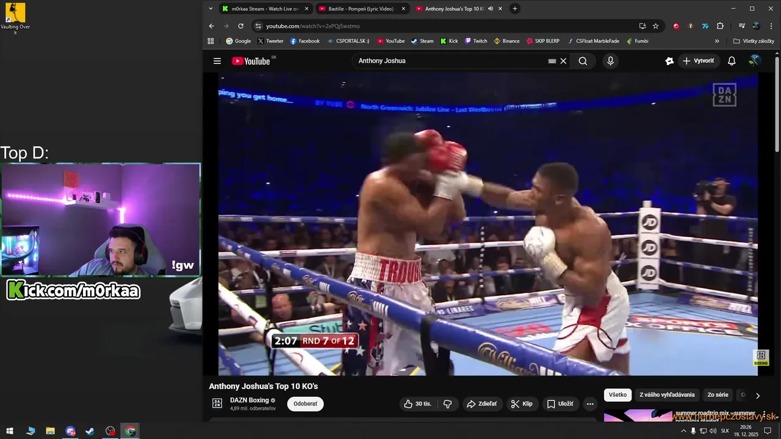Open the Binance bookmark
781x439 pixels.
(506, 41)
